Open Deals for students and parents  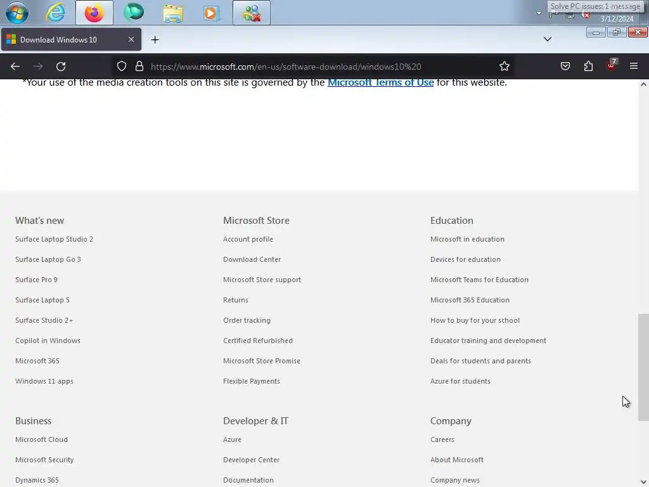click(480, 361)
